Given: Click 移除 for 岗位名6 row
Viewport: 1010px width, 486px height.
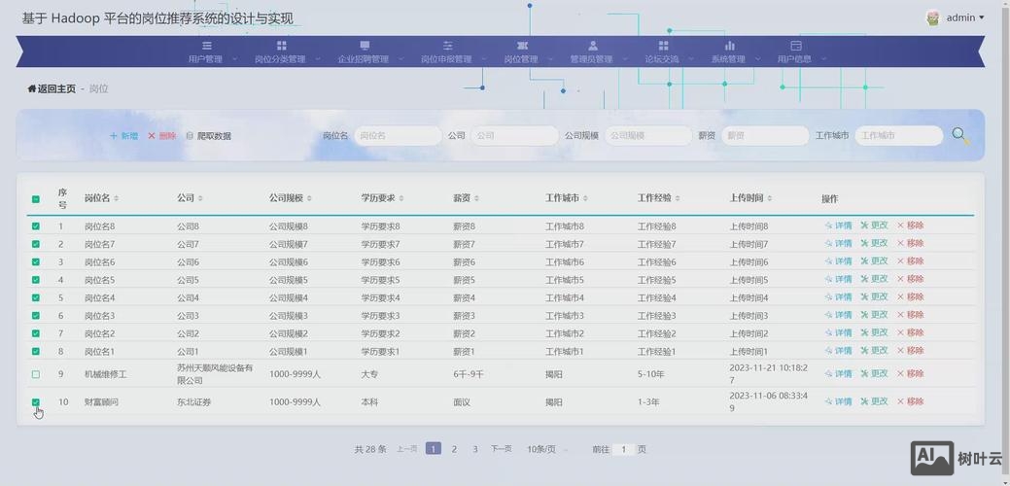Looking at the screenshot, I should [910, 261].
